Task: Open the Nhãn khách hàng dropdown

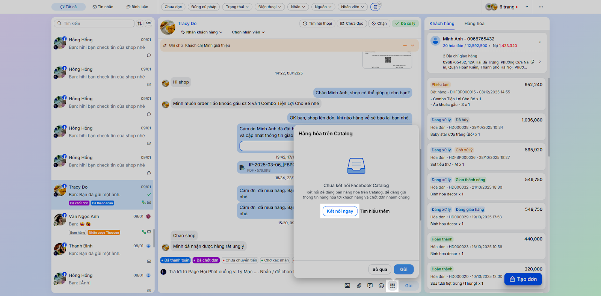Action: click(202, 32)
